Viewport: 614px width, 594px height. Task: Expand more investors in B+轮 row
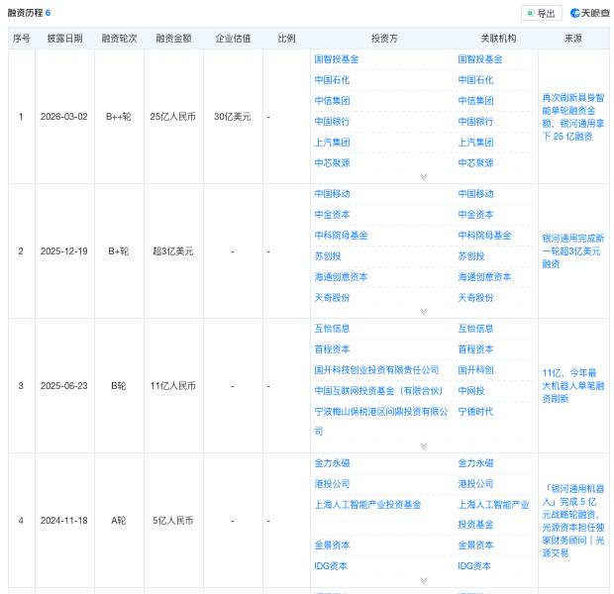tap(423, 311)
